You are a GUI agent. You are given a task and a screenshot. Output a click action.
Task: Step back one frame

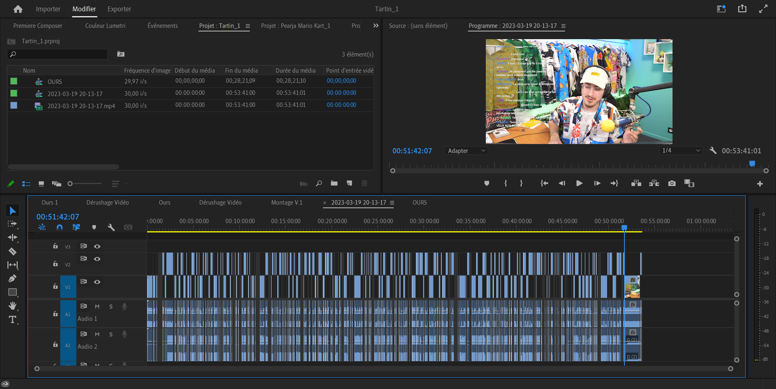click(x=562, y=183)
